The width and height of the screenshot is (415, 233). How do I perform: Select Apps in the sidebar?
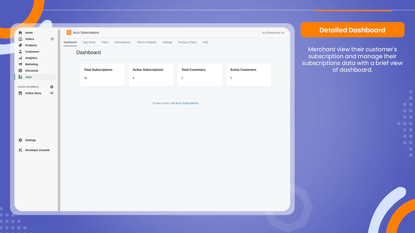(x=29, y=77)
